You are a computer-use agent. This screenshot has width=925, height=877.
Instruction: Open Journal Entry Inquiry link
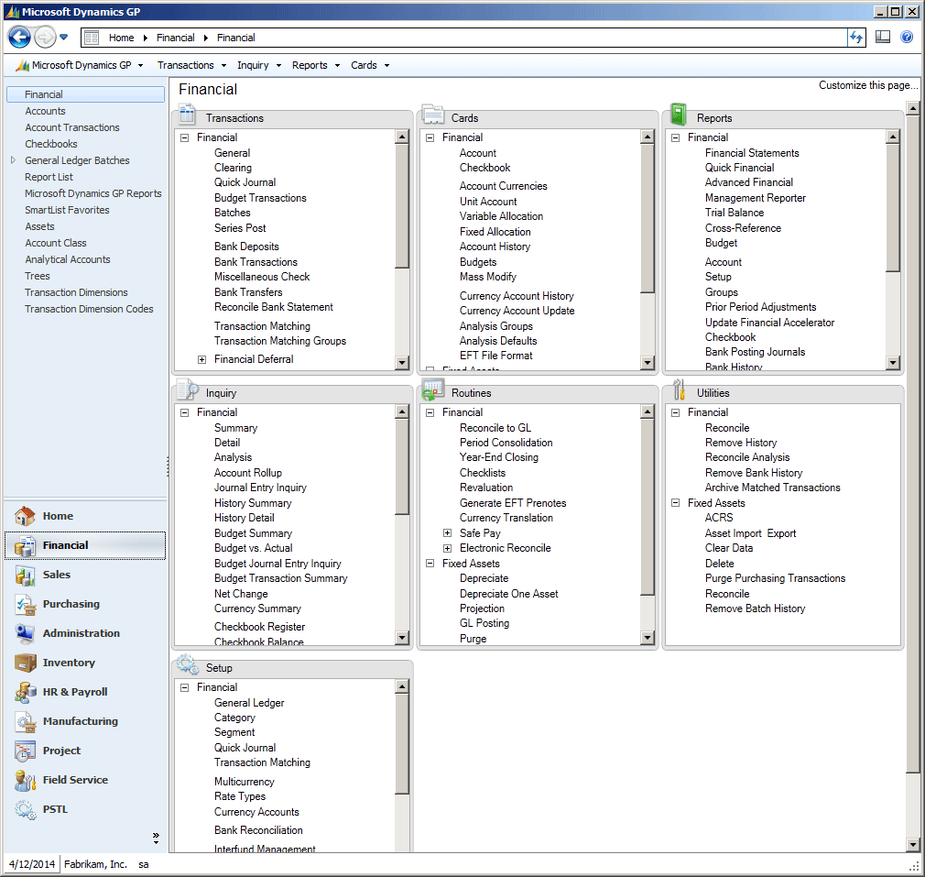pyautogui.click(x=261, y=488)
